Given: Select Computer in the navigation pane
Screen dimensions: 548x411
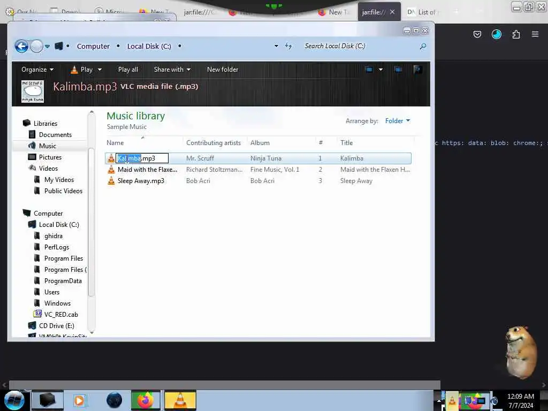Looking at the screenshot, I should coord(48,213).
